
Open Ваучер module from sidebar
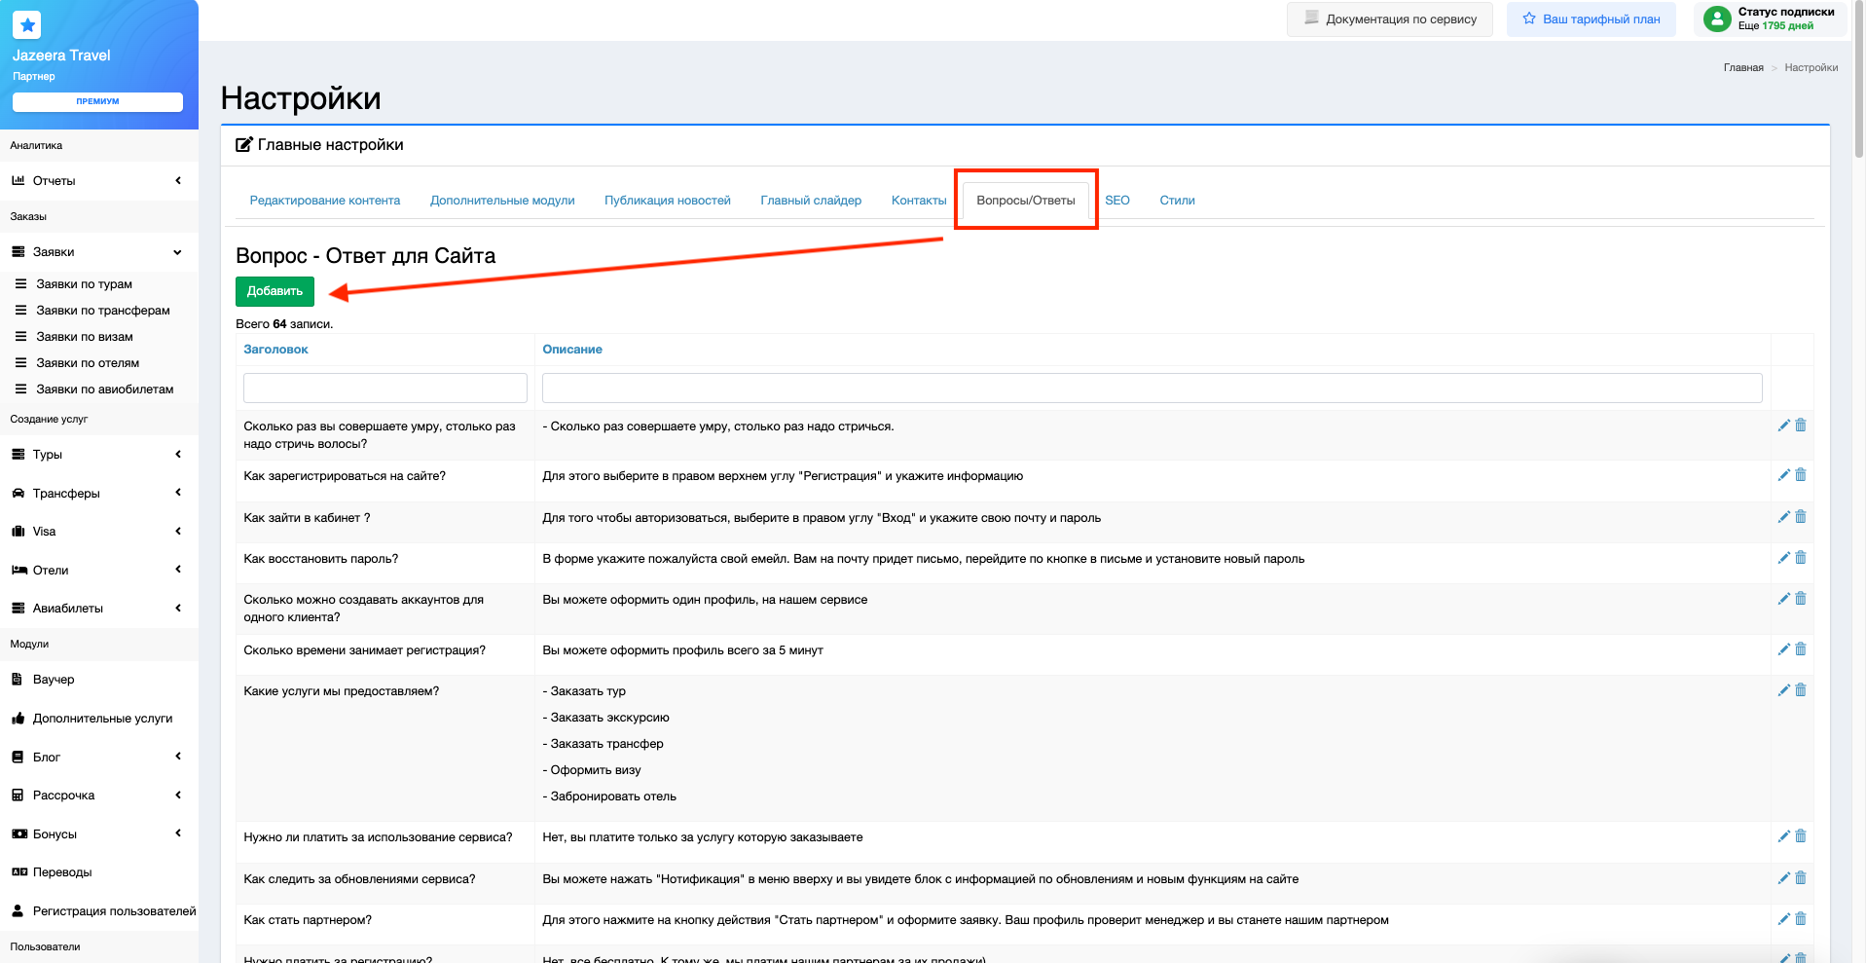click(x=54, y=680)
